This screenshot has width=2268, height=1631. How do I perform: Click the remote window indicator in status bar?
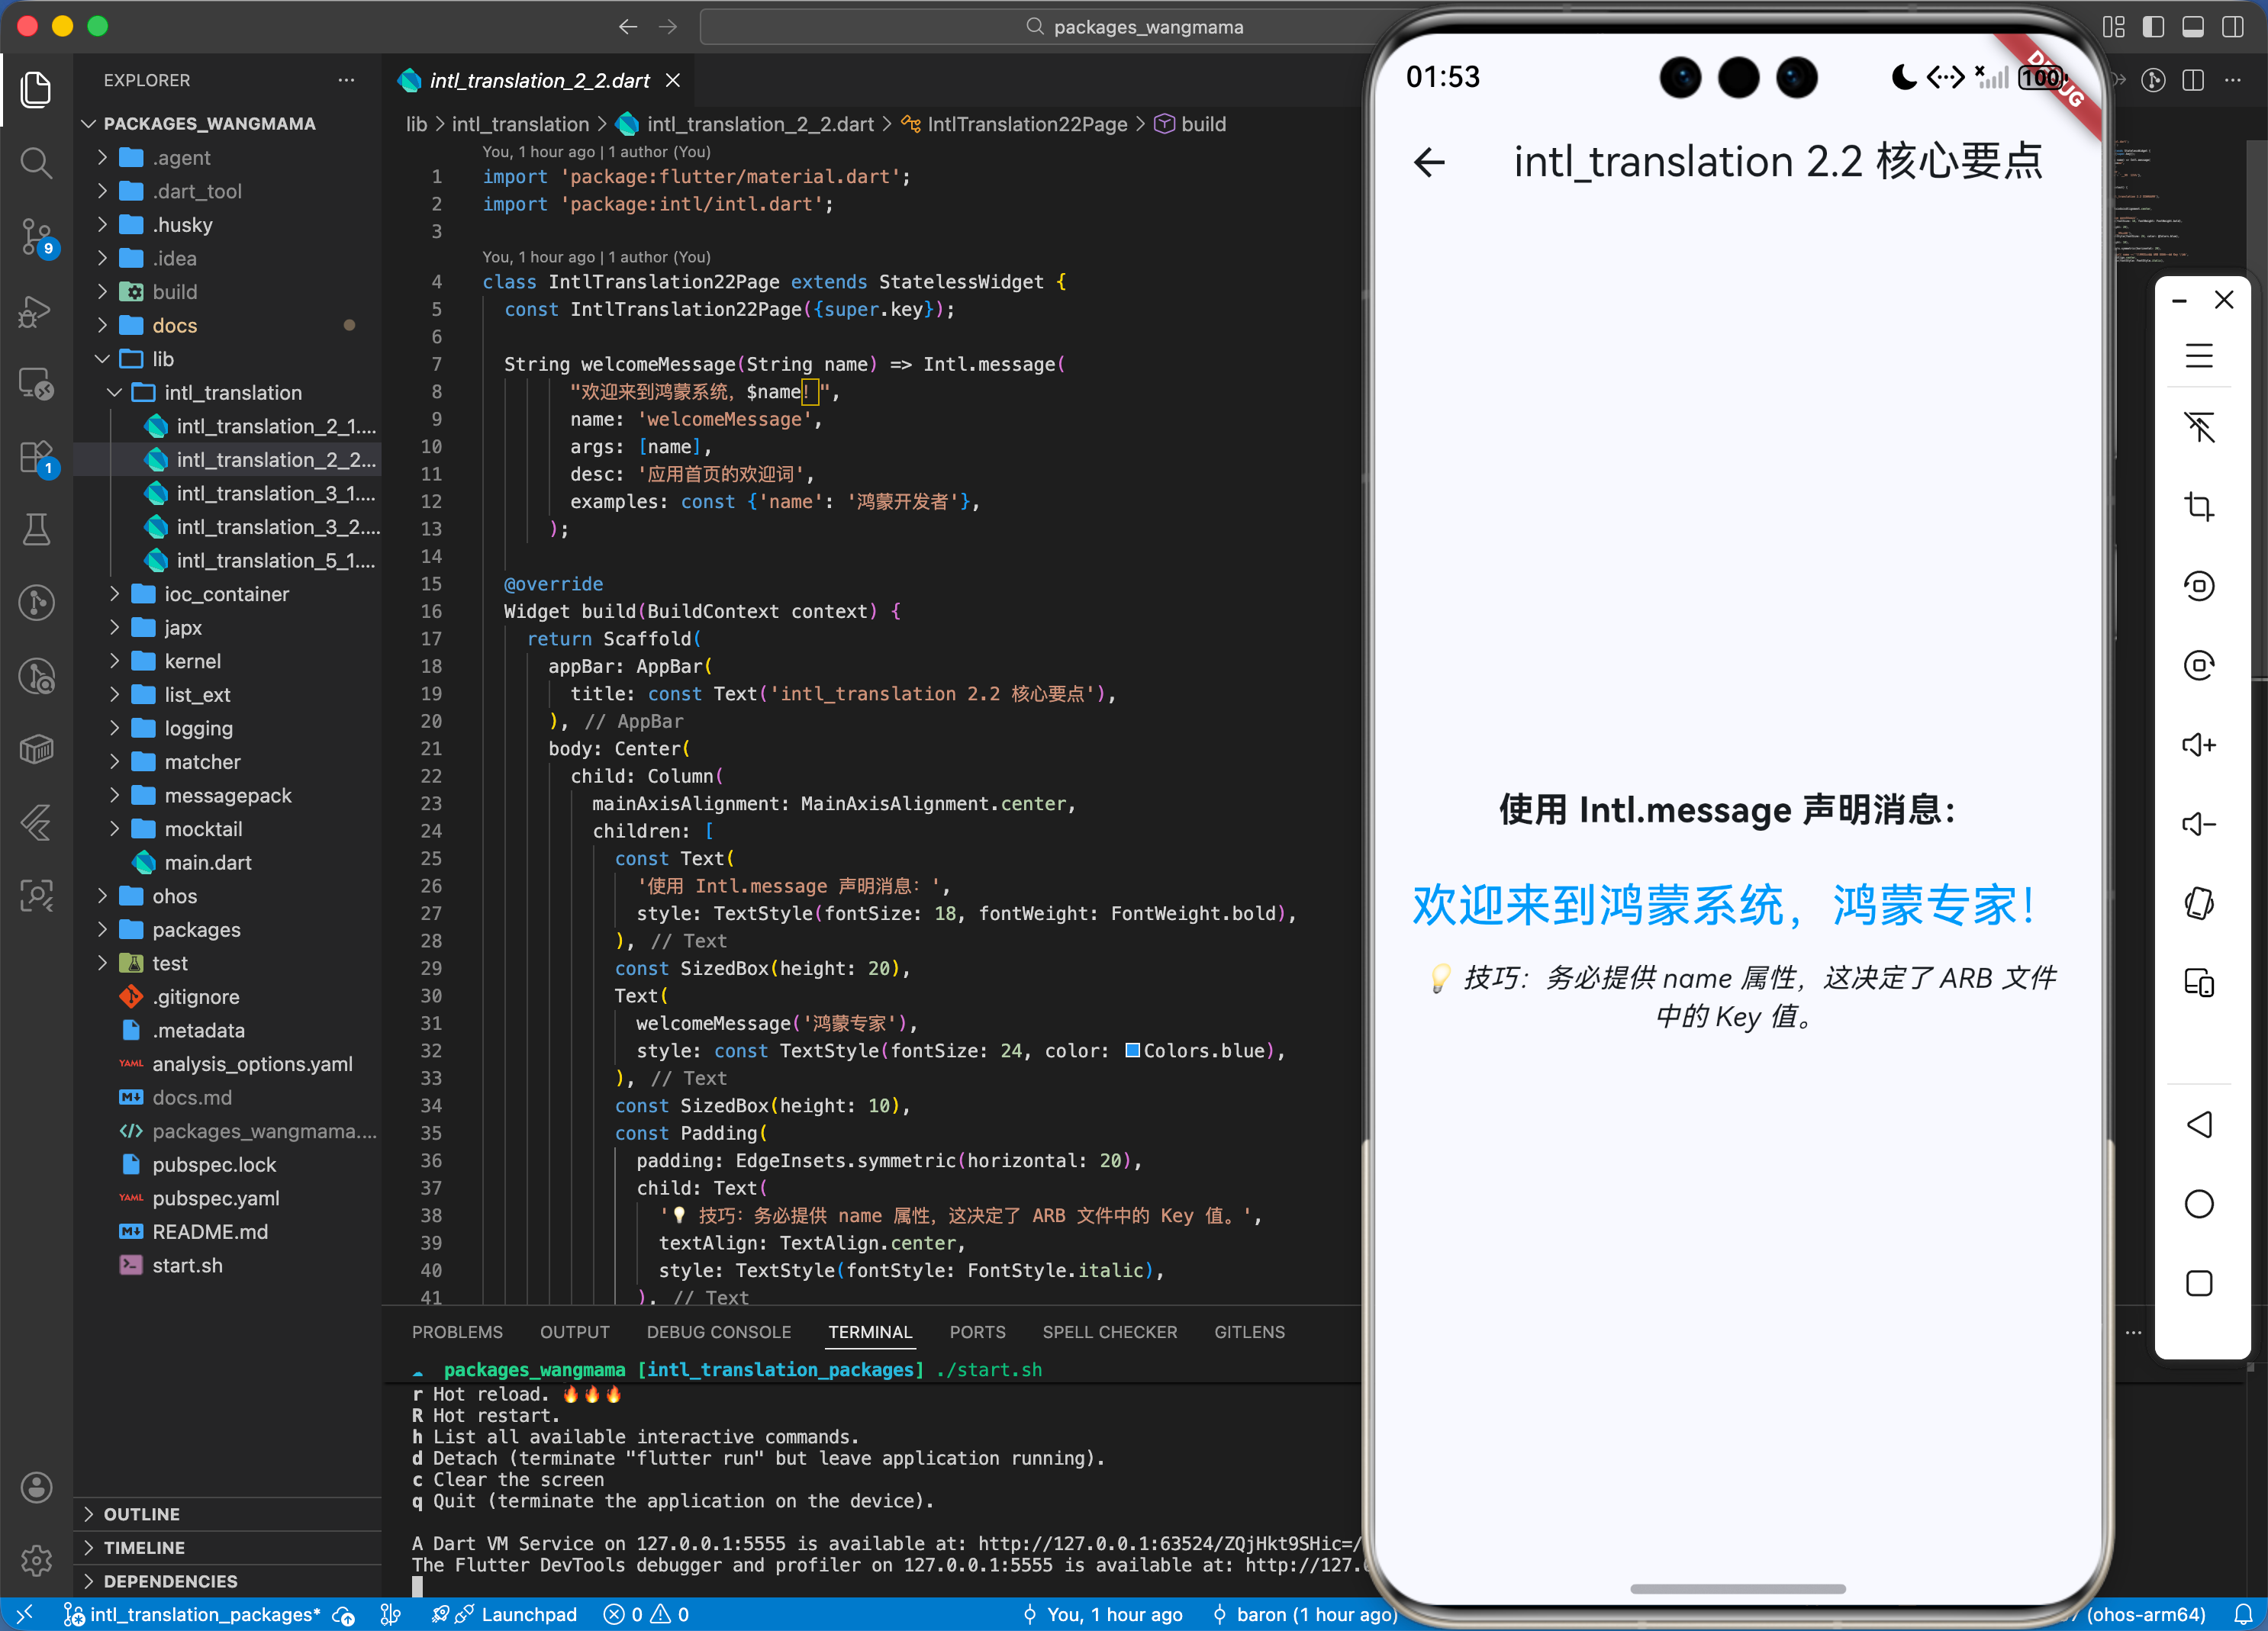[24, 1614]
